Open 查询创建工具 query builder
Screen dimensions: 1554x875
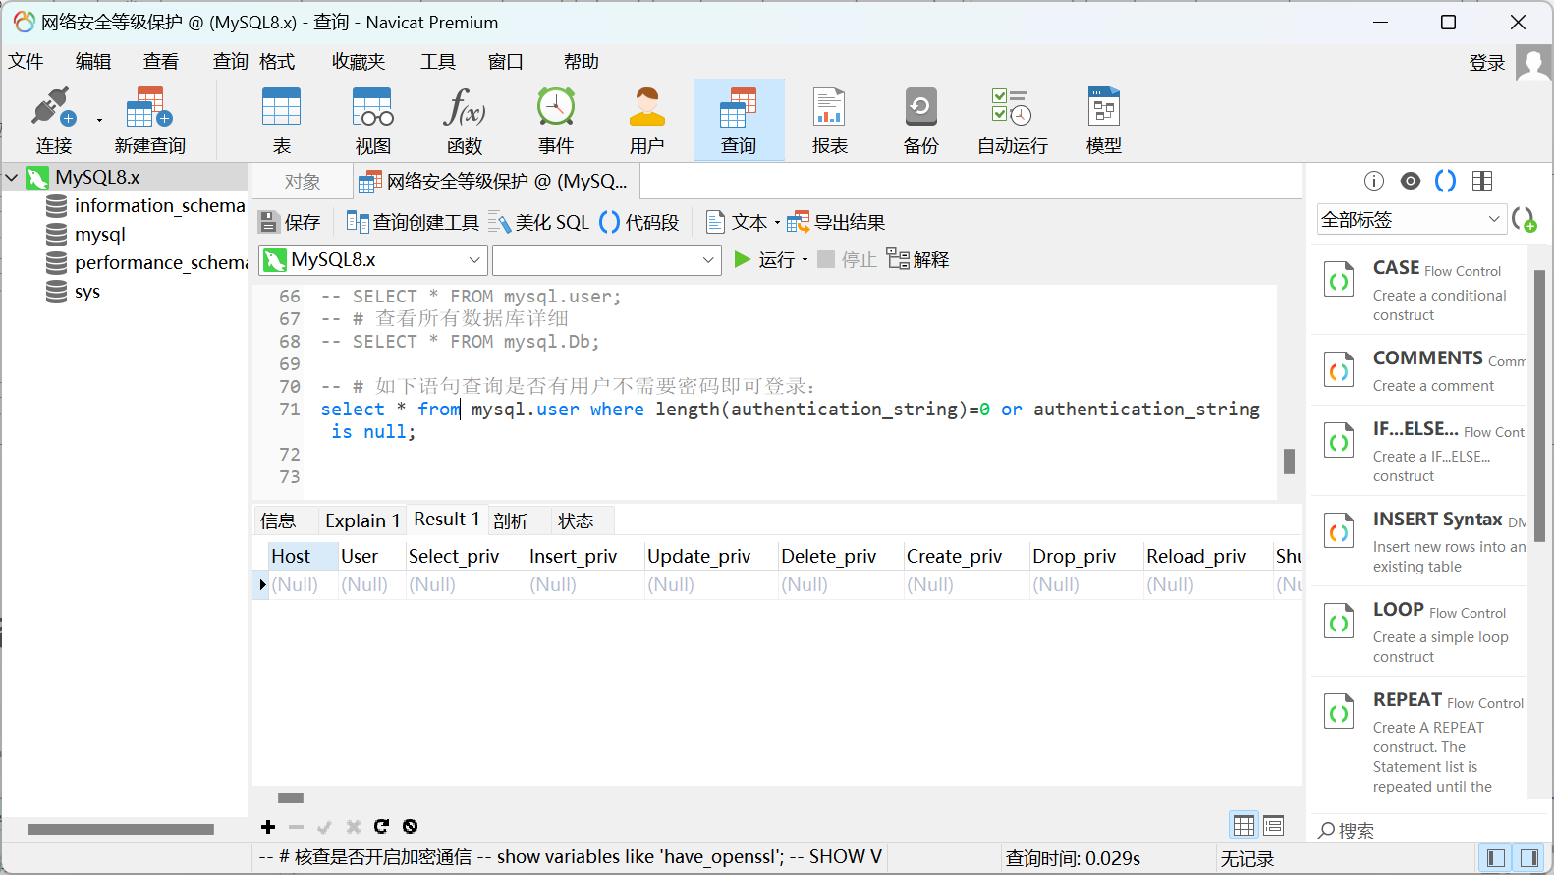413,222
